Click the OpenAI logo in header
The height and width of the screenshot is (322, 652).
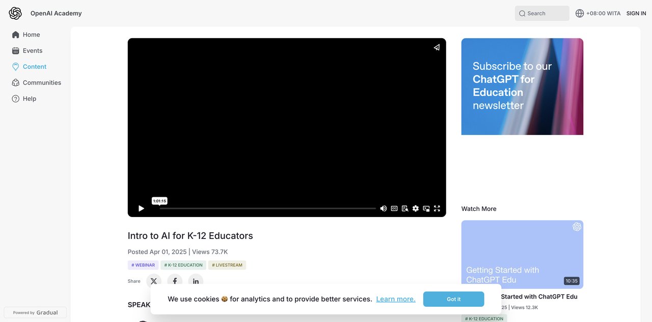[x=15, y=13]
